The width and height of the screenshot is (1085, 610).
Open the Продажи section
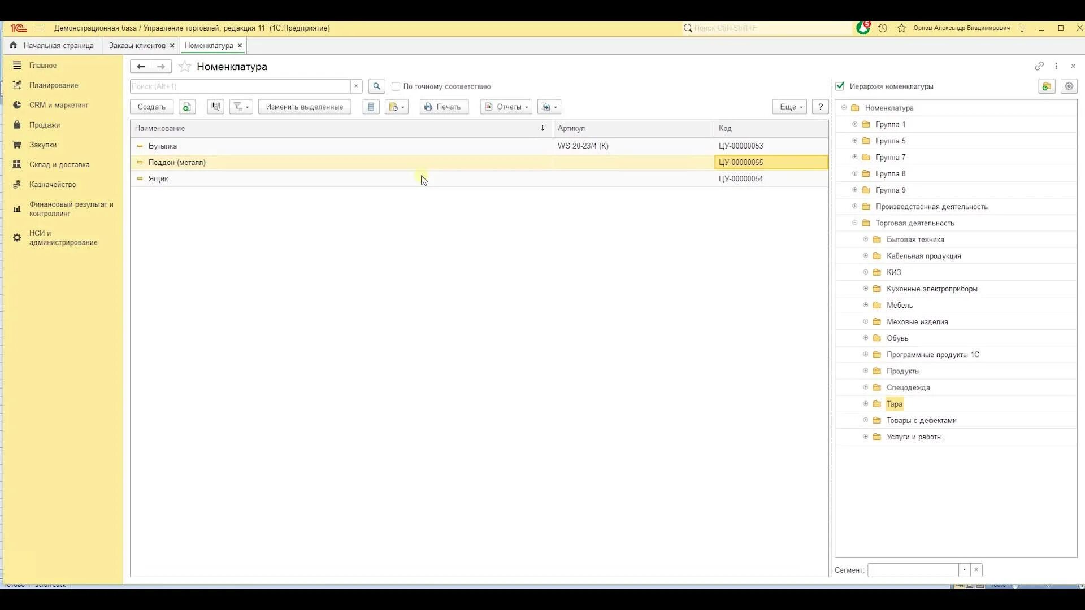pyautogui.click(x=45, y=125)
